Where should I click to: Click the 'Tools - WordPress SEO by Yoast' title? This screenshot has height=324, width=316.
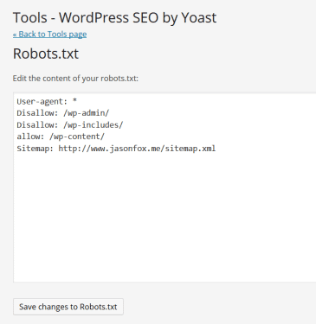(114, 18)
